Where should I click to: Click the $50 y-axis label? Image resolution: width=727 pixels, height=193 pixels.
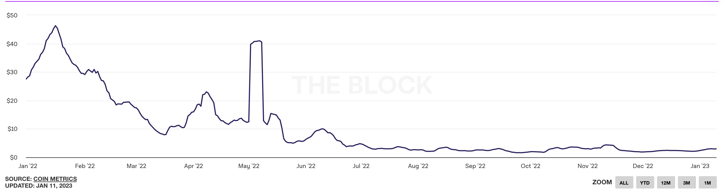(x=12, y=15)
